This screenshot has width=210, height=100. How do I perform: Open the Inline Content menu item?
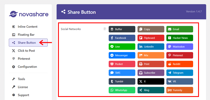pos(28,27)
